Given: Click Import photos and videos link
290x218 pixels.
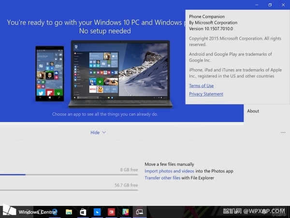Looking at the screenshot, I should 169,171.
